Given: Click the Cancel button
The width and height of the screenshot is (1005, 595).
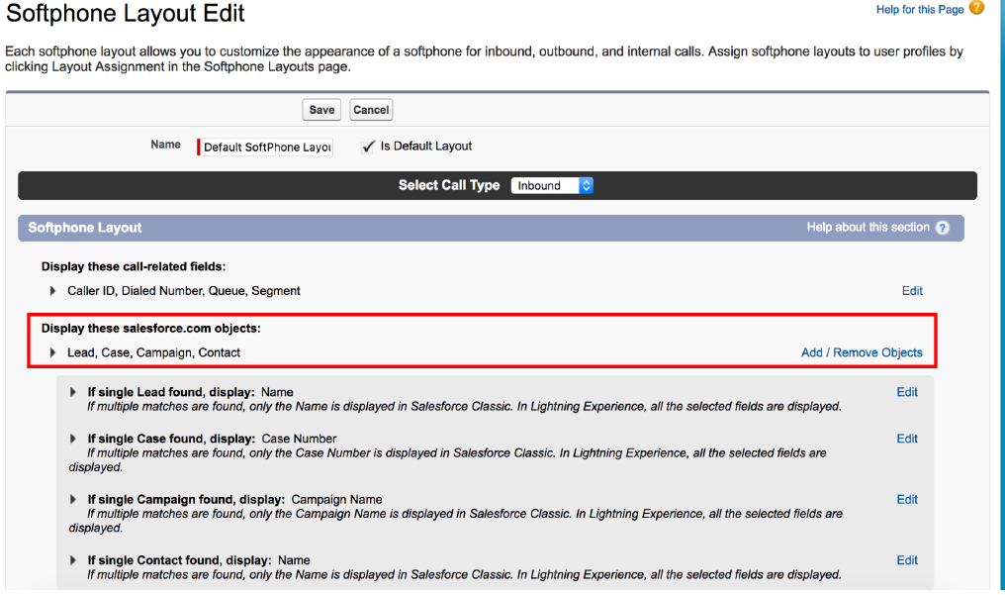Looking at the screenshot, I should point(371,110).
